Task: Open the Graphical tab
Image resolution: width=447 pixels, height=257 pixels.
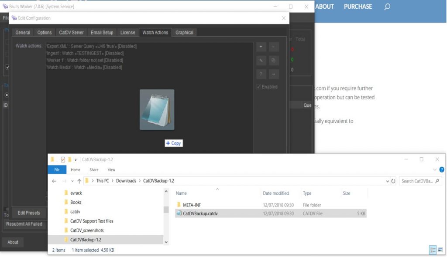Action: coord(184,32)
